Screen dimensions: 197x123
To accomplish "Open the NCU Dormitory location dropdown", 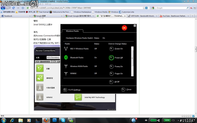I will point(53,58).
